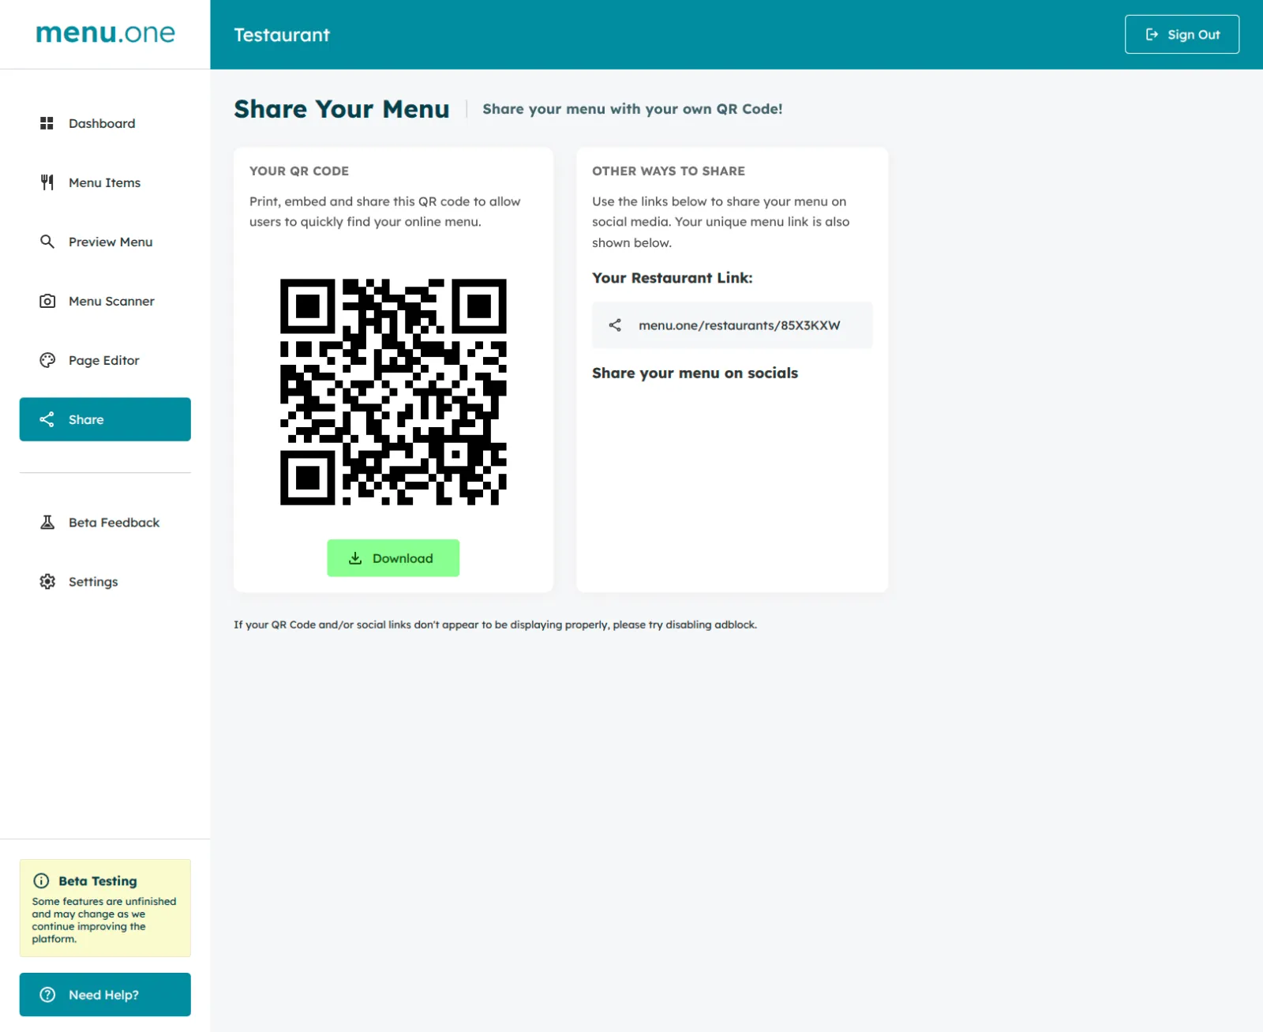This screenshot has width=1263, height=1032.
Task: Click the QR code image
Action: (393, 392)
